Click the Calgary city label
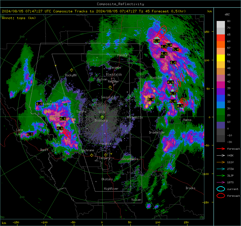This screenshot has height=226, width=241. [x=104, y=158]
